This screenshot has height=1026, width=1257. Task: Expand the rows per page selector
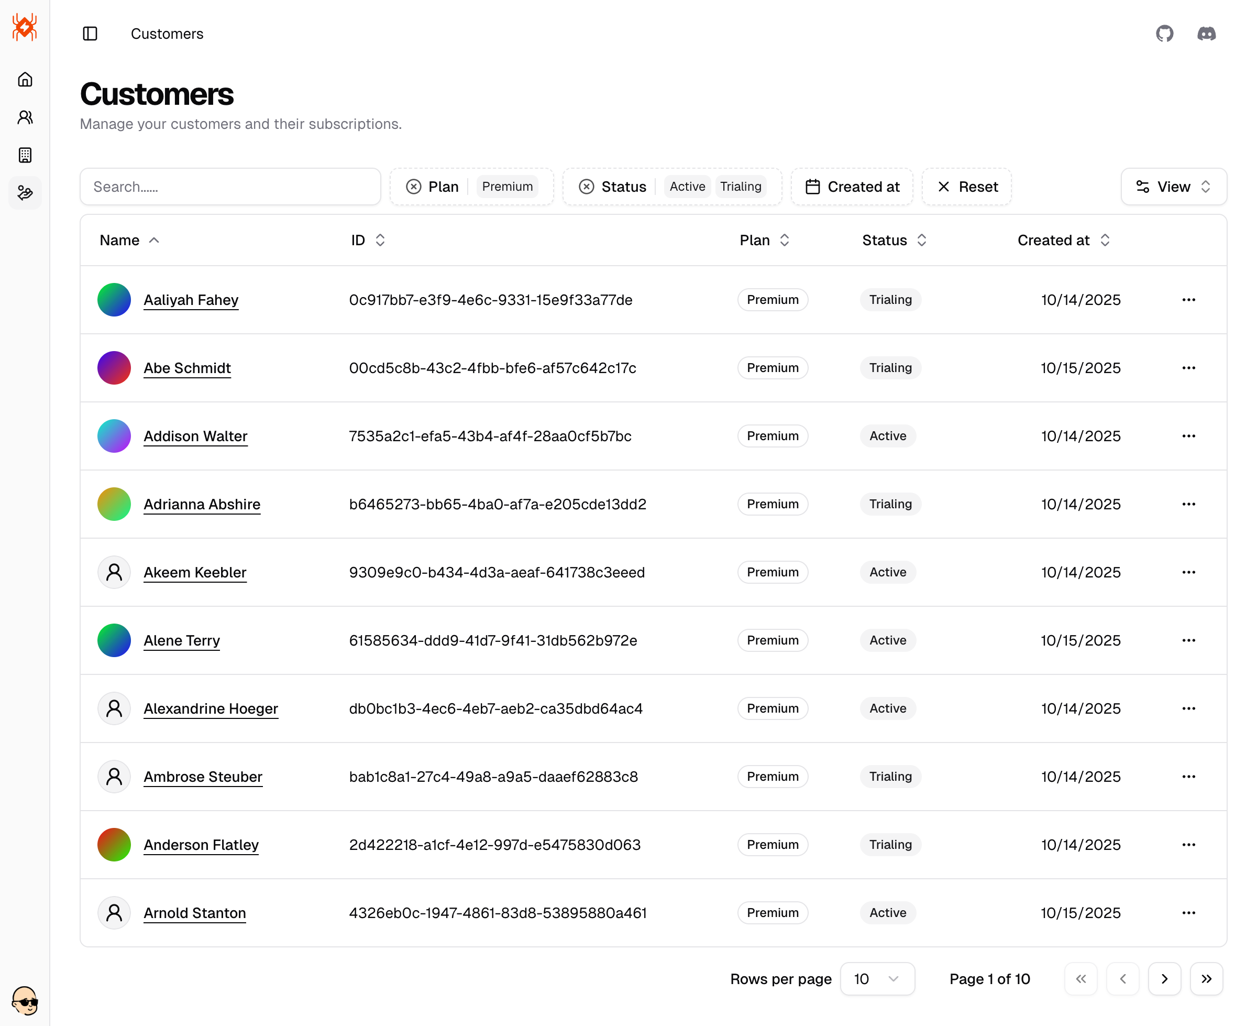point(877,979)
